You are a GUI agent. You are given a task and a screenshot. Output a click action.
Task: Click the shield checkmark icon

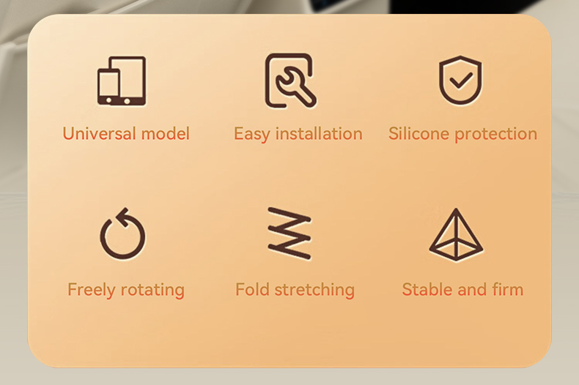point(460,81)
